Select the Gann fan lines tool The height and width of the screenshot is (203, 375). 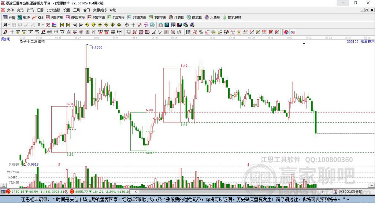pyautogui.click(x=135, y=32)
